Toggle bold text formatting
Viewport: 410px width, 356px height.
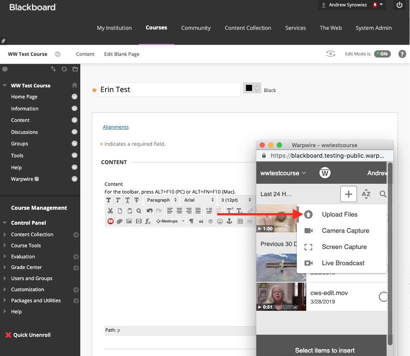click(x=109, y=200)
